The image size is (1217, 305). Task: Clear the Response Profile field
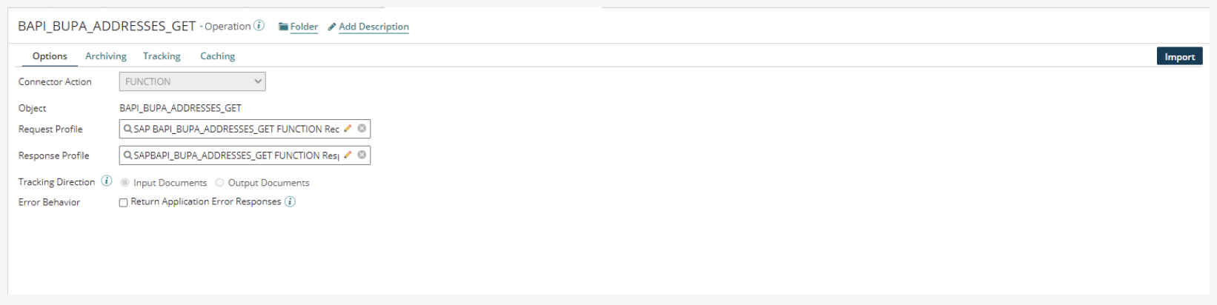[x=362, y=155]
